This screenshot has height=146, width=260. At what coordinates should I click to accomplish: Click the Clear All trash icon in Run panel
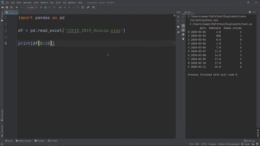[x=183, y=39]
